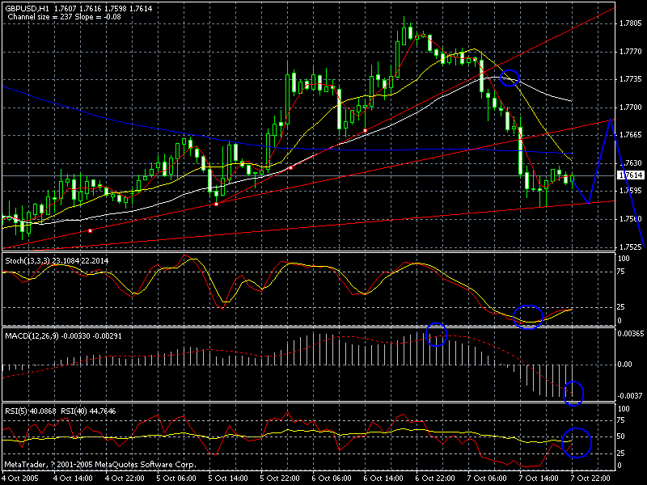
Task: Click the blue circle on the MACD histogram
Action: (574, 392)
